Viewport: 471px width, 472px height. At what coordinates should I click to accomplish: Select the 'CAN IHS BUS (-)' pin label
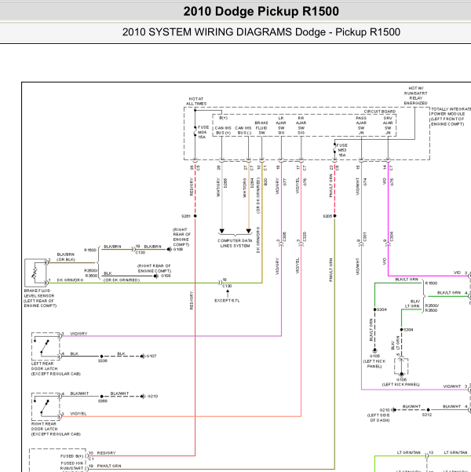click(x=243, y=130)
